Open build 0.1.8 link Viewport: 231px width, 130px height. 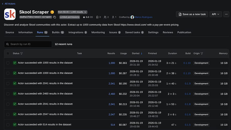(x=188, y=104)
